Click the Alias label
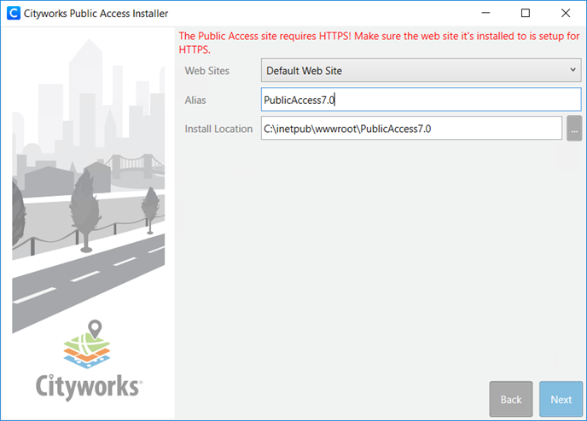The height and width of the screenshot is (421, 587). tap(195, 100)
